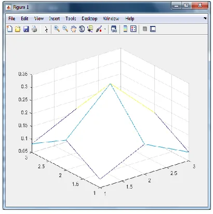
Task: Close the Figure 1 window
Action: point(199,6)
